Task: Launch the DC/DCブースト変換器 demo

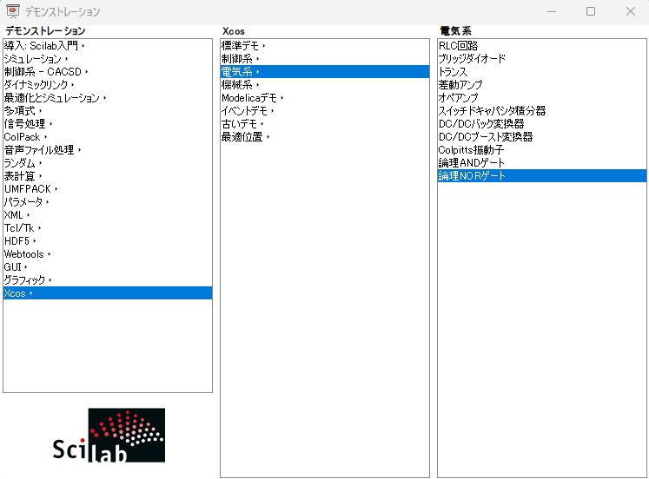Action: [x=542, y=137]
